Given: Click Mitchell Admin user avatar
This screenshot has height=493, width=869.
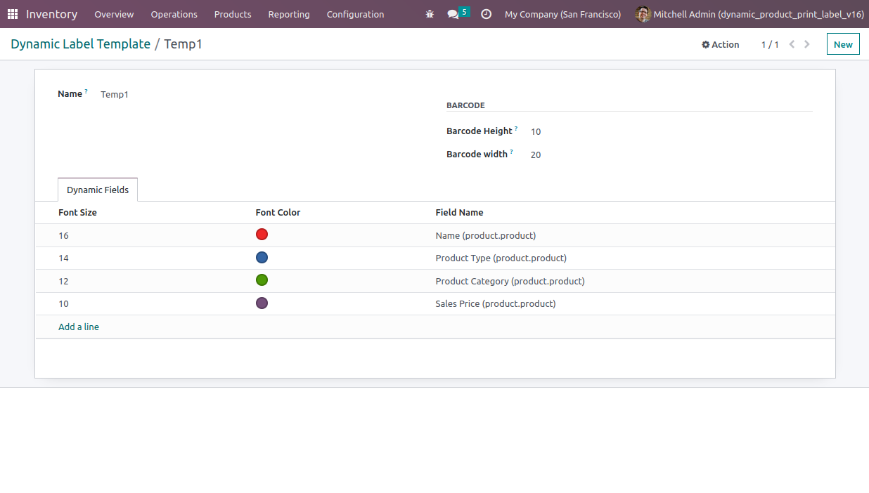Looking at the screenshot, I should (x=643, y=14).
